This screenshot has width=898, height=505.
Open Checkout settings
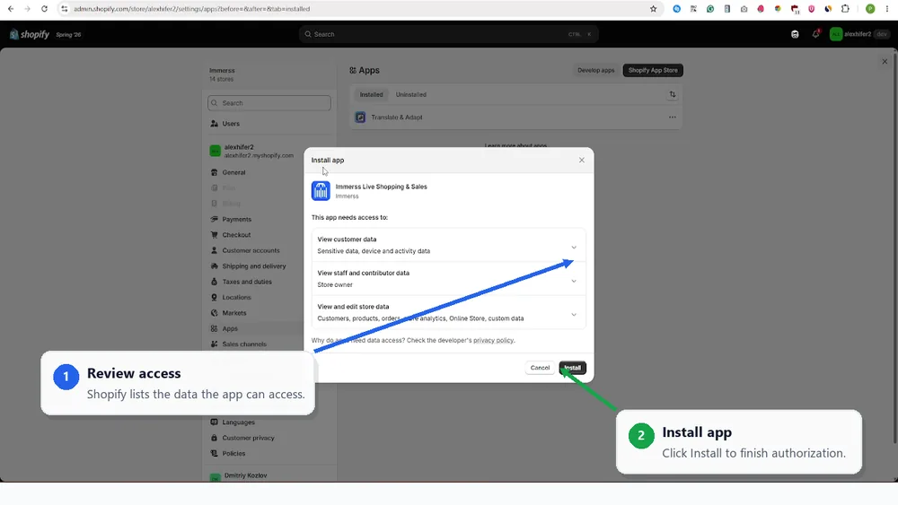coord(236,235)
